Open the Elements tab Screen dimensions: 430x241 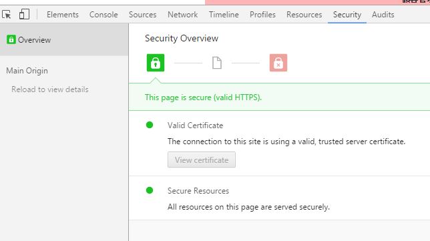[63, 15]
